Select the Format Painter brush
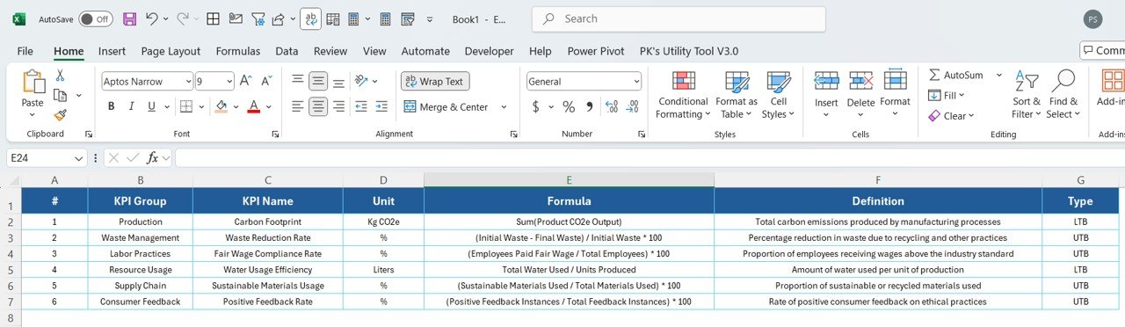 pyautogui.click(x=61, y=114)
